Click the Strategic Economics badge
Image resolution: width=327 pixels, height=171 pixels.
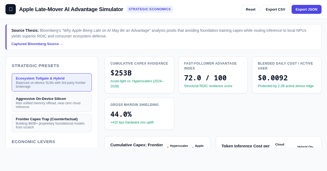point(150,9)
